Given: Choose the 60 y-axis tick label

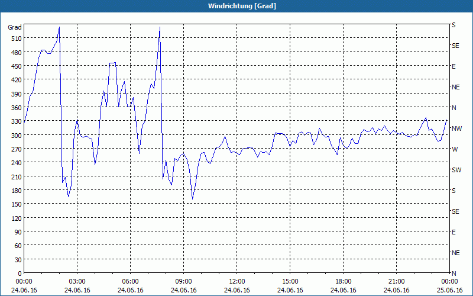Looking at the screenshot, I should click(18, 246).
